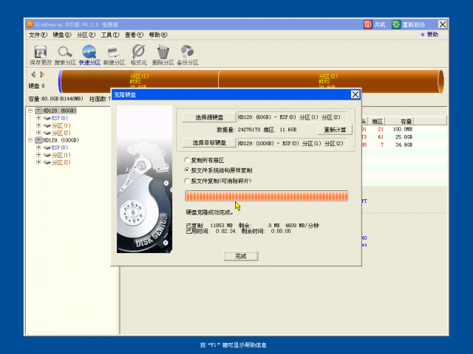473x354 pixels.
Task: Go to previous disk with left arrow
Action: 33,74
